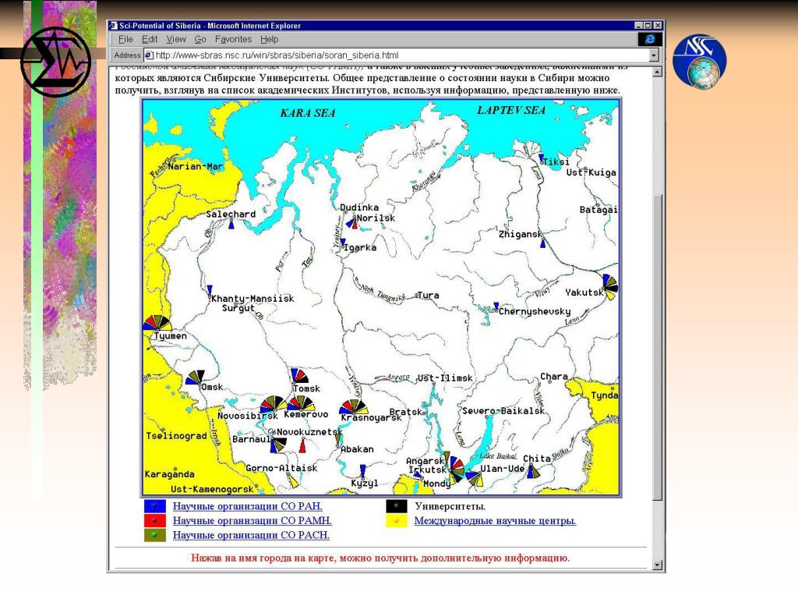Click the Irkutsk city label on map
798x599 pixels.
click(428, 470)
